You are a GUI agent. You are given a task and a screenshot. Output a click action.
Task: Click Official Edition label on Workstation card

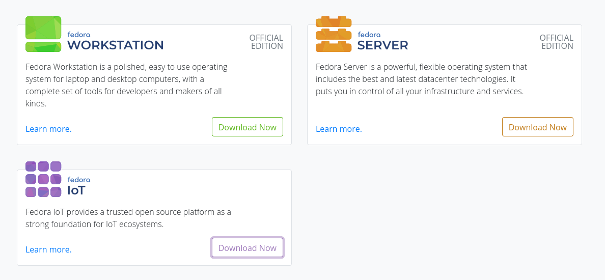pos(266,42)
